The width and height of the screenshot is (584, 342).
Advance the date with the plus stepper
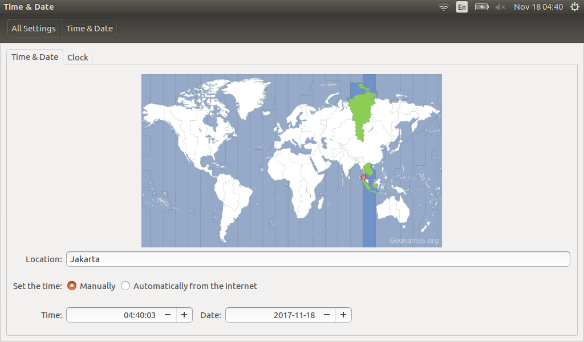click(x=343, y=315)
